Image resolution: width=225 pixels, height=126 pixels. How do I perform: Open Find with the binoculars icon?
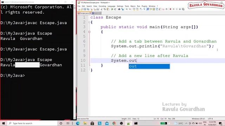coord(119,9)
